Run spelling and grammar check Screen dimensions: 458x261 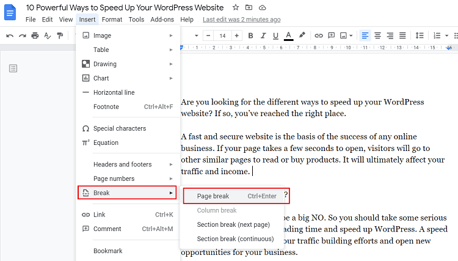click(x=47, y=35)
